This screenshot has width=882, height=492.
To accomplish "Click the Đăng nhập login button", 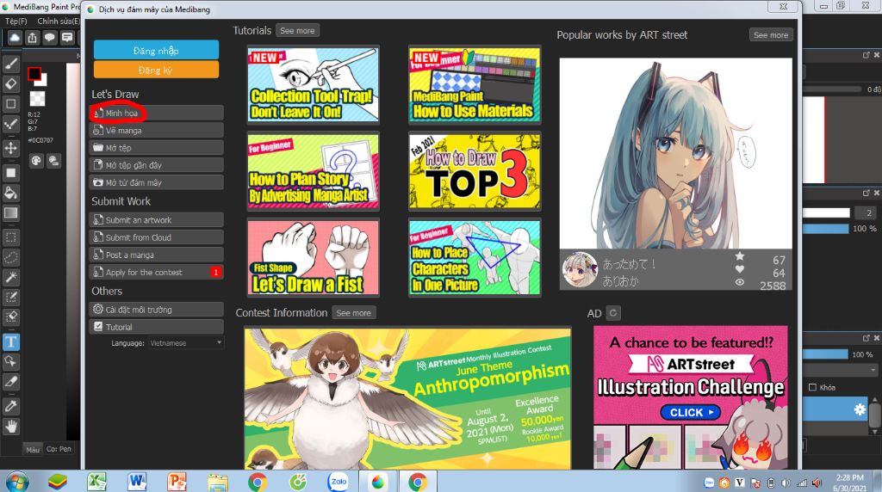I will point(157,51).
